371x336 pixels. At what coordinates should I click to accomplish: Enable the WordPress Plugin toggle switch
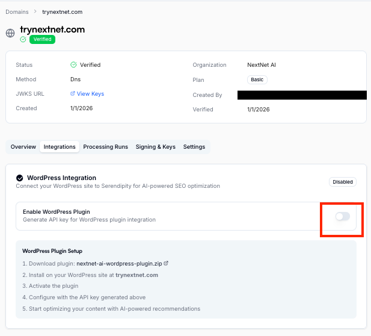pos(342,216)
